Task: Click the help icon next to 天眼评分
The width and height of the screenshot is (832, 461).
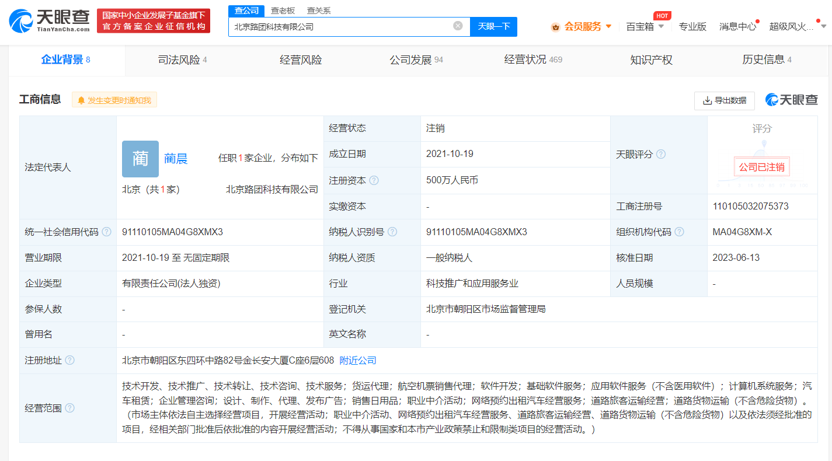Action: (x=660, y=155)
